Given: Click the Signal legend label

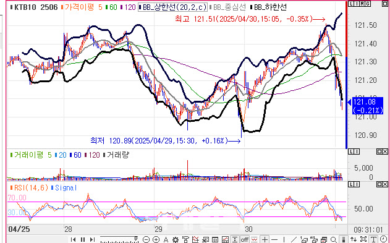Looking at the screenshot, I should (x=64, y=188).
